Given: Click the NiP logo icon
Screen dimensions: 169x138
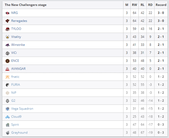Looking at the screenshot, I should (x=8, y=93).
